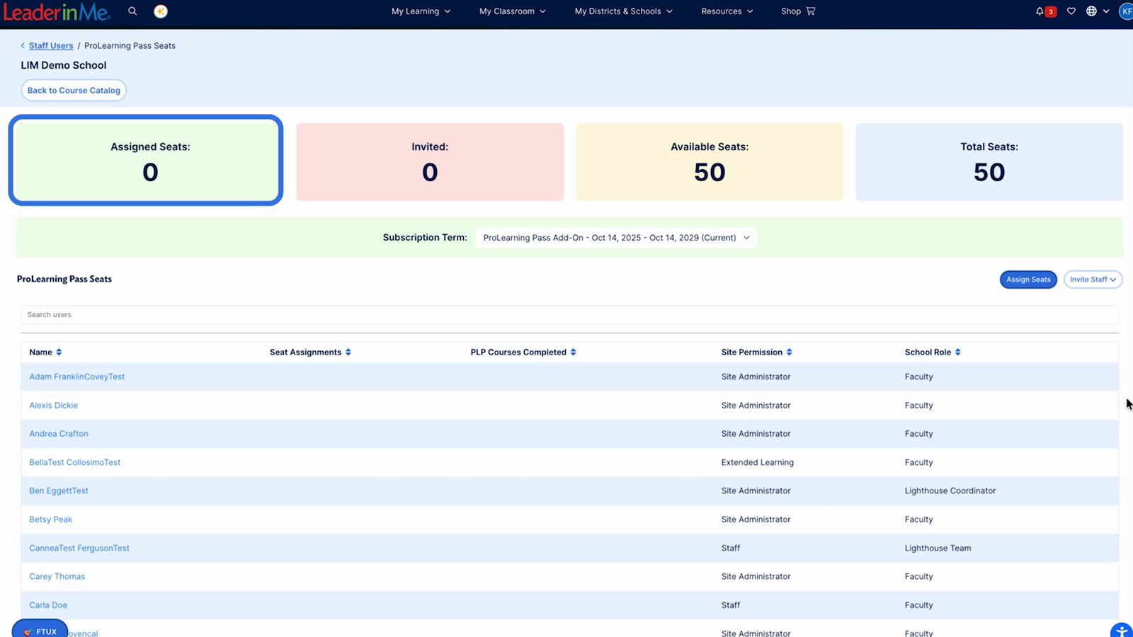Open Alexis Dickie user link

click(x=53, y=406)
